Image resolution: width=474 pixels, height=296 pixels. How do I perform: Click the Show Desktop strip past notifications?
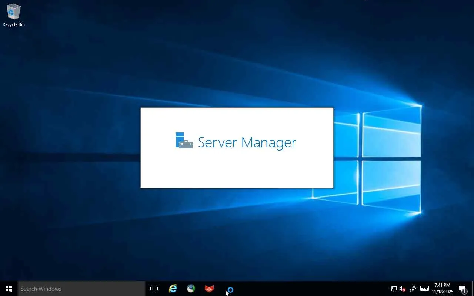(x=473, y=289)
